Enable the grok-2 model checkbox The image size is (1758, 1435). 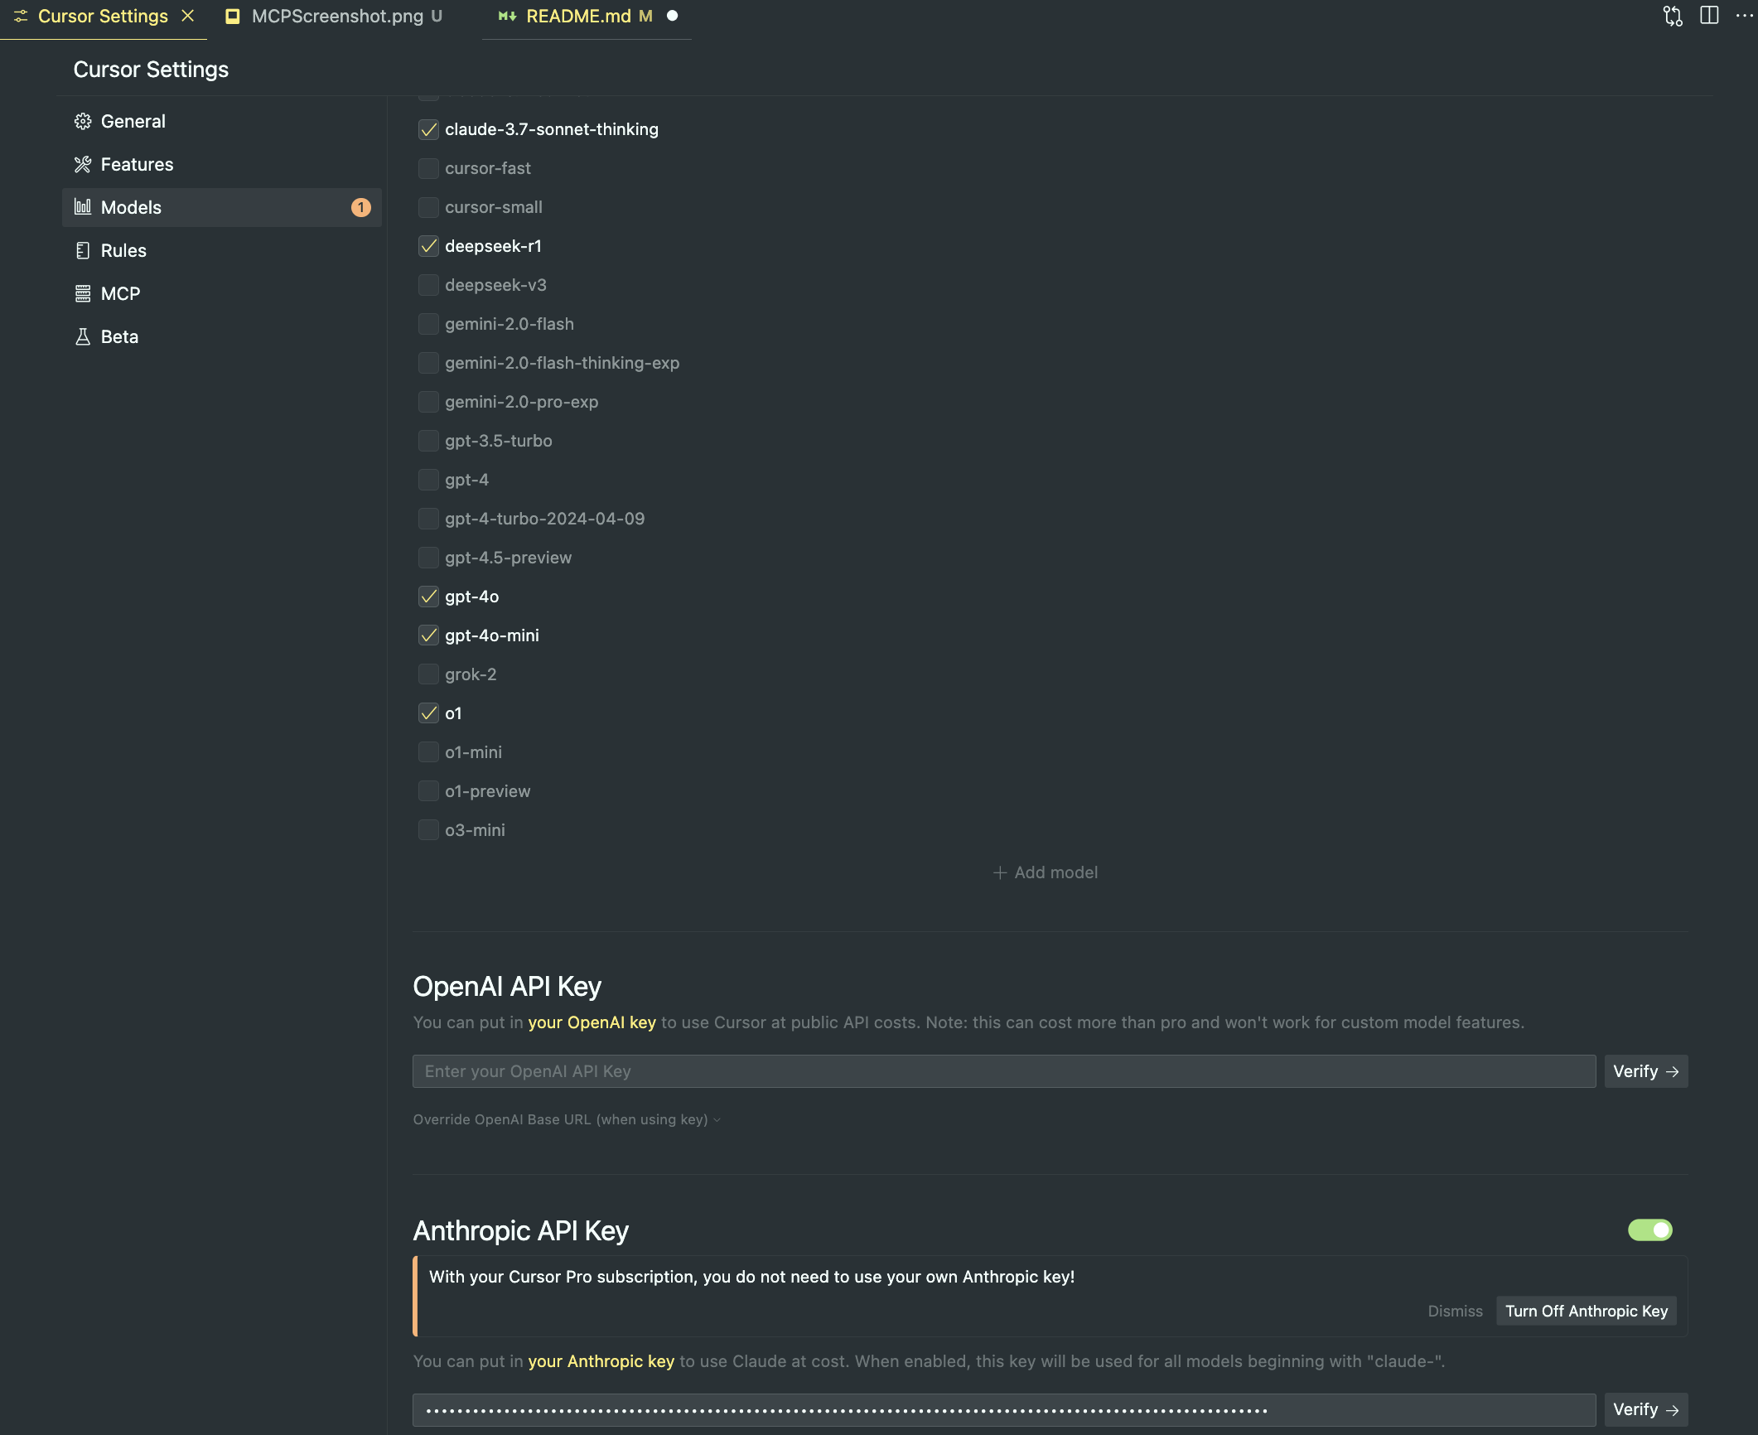click(428, 674)
